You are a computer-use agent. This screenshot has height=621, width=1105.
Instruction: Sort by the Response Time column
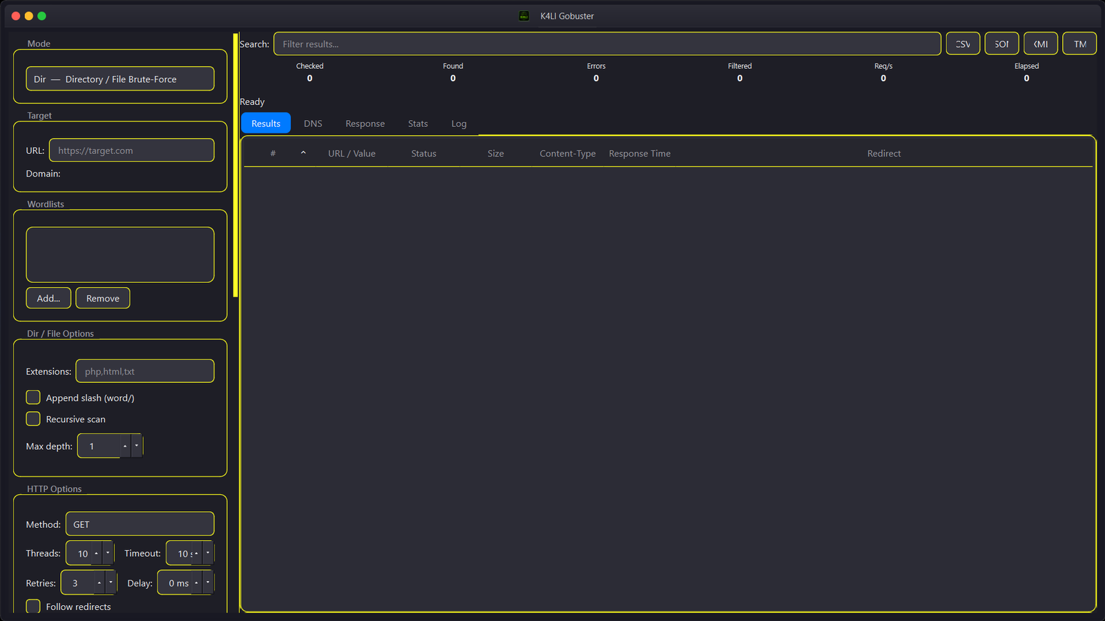point(640,153)
